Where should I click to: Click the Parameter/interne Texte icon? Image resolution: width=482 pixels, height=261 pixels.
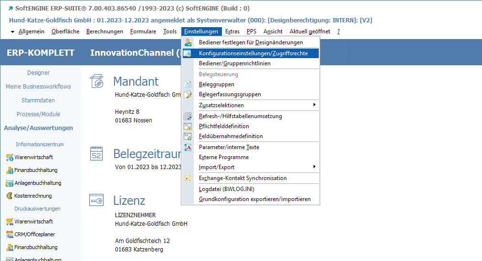pos(188,147)
